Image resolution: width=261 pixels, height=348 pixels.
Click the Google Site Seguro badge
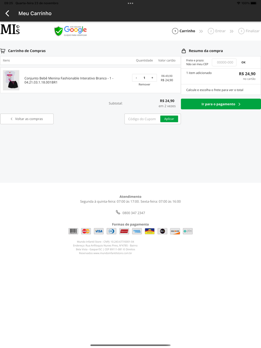click(x=70, y=31)
